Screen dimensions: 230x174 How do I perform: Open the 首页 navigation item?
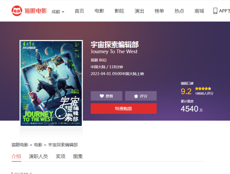pyautogui.click(x=79, y=11)
